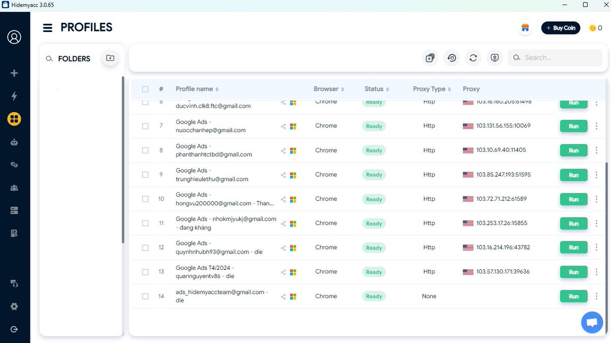Open three-dot menu for row 7
Screen dimensions: 611x343
pyautogui.click(x=596, y=126)
